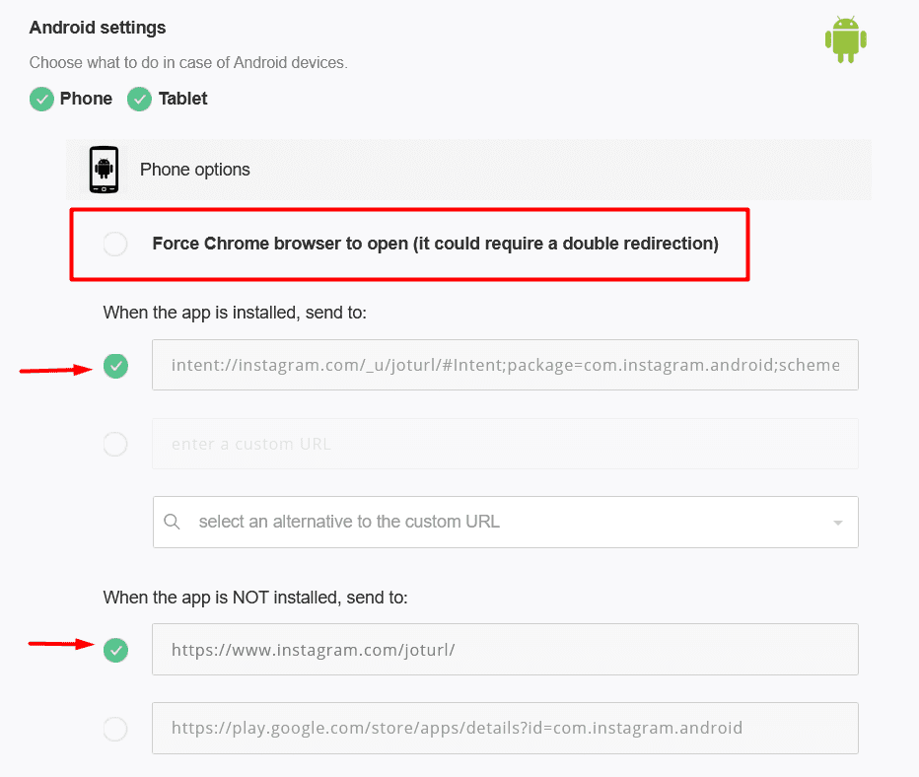919x777 pixels.
Task: Select the https://www.instagram.com/joturl/ radio option
Action: (x=116, y=650)
